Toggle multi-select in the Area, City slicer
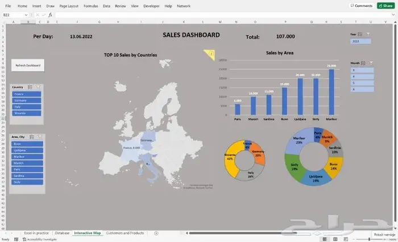Viewport: 398px width, 242px height. click(x=31, y=137)
